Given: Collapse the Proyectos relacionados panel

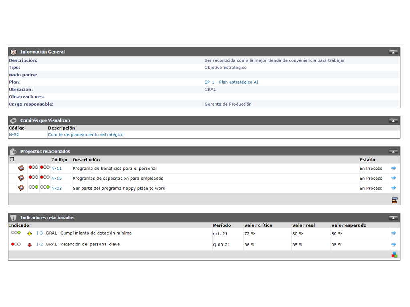Looking at the screenshot, I should tap(393, 152).
